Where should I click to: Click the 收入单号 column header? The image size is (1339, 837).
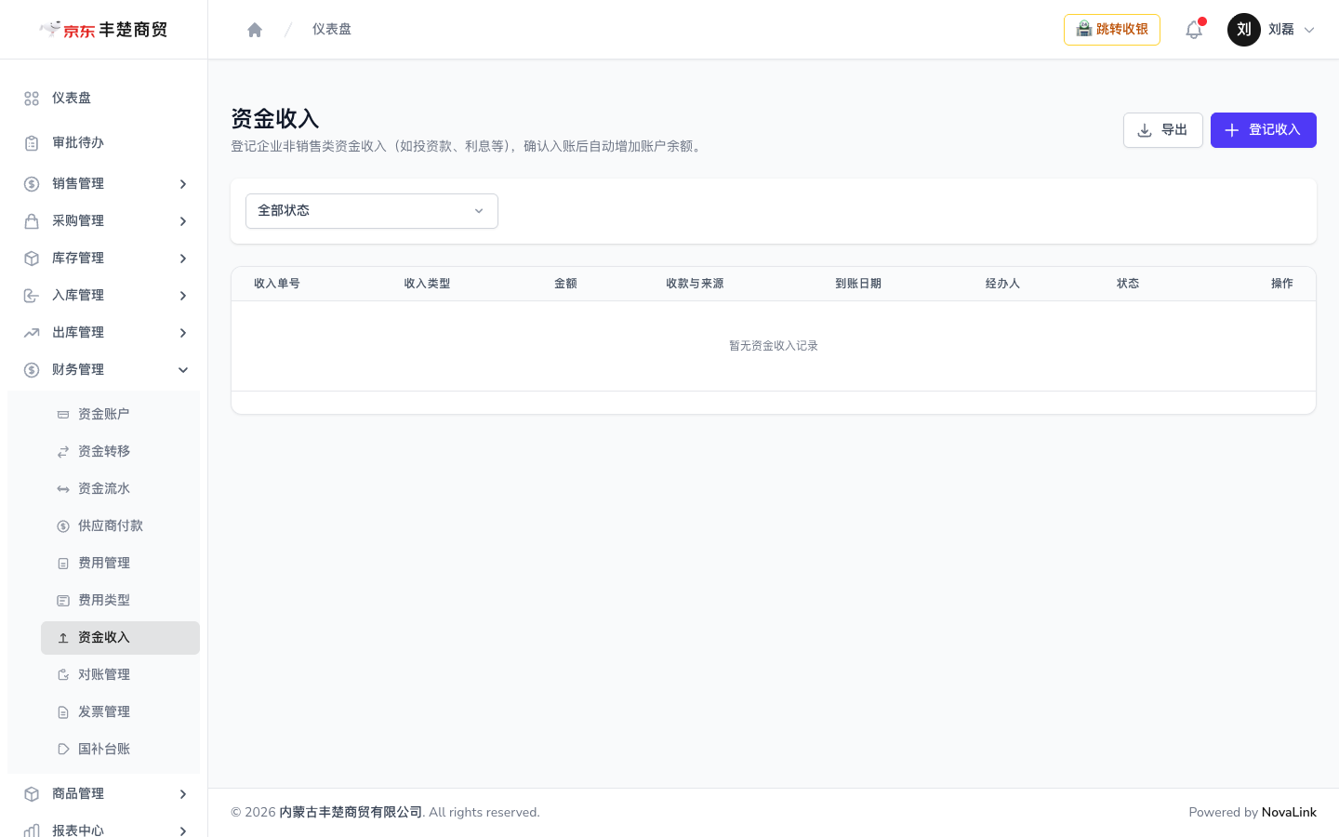(x=277, y=284)
